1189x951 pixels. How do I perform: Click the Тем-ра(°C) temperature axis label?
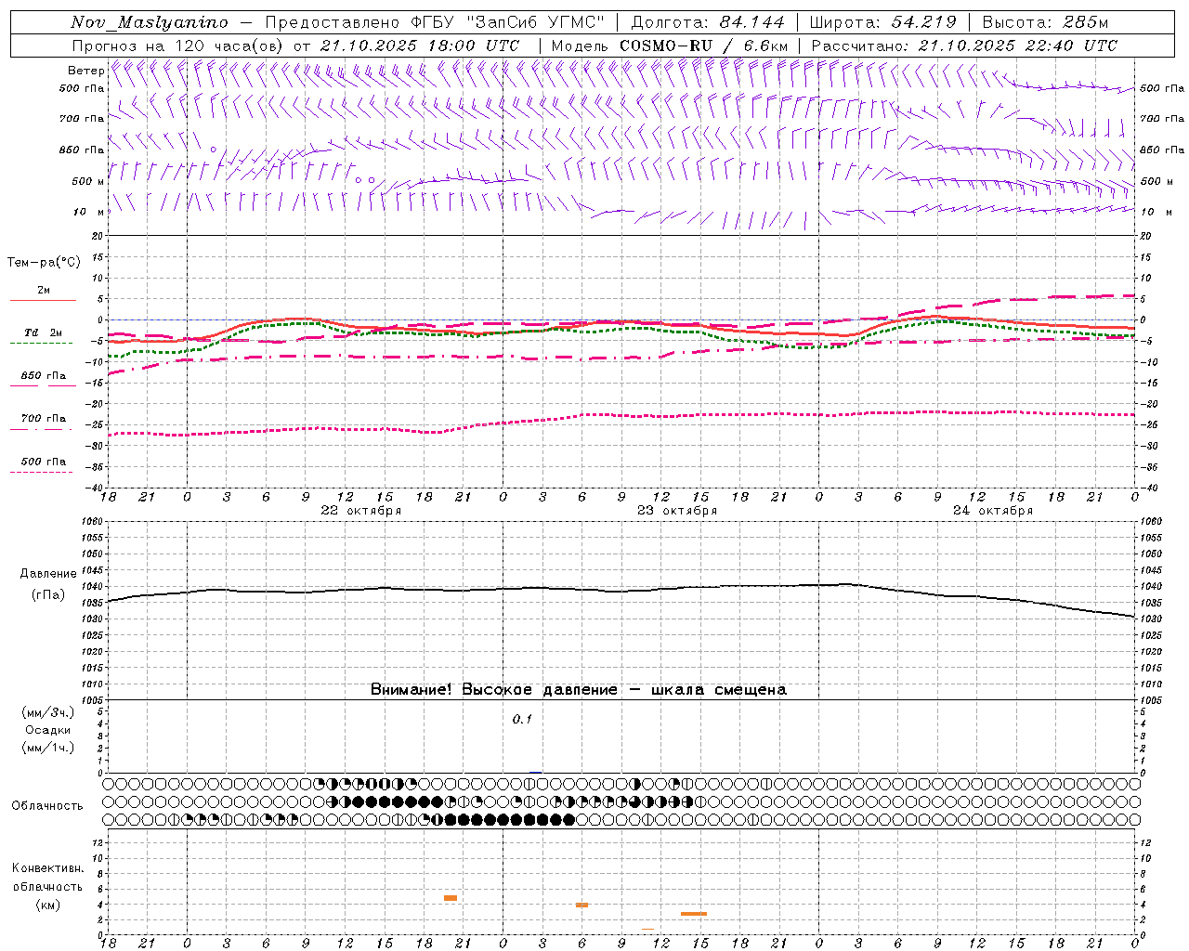coord(44,263)
